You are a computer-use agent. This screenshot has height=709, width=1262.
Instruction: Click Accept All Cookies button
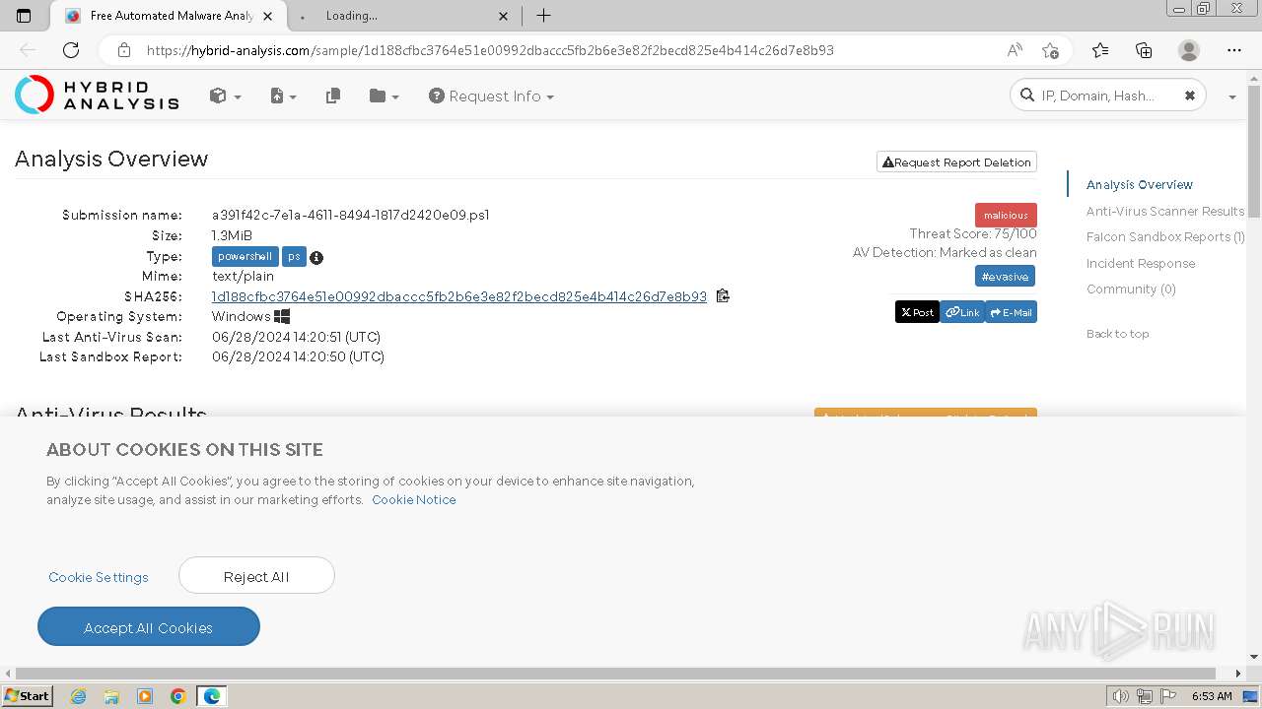pyautogui.click(x=149, y=627)
